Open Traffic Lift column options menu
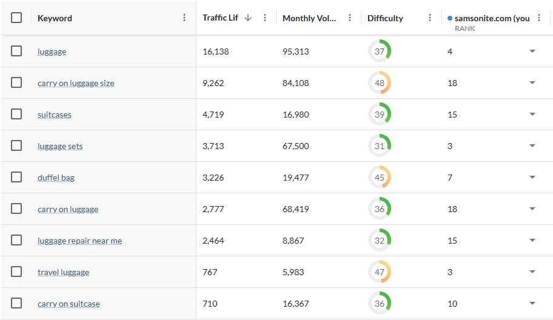The image size is (553, 320). pos(265,18)
